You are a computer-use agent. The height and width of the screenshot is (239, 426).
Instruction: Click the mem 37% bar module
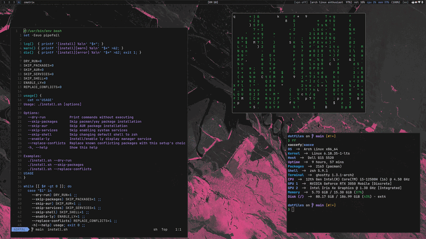click(383, 2)
